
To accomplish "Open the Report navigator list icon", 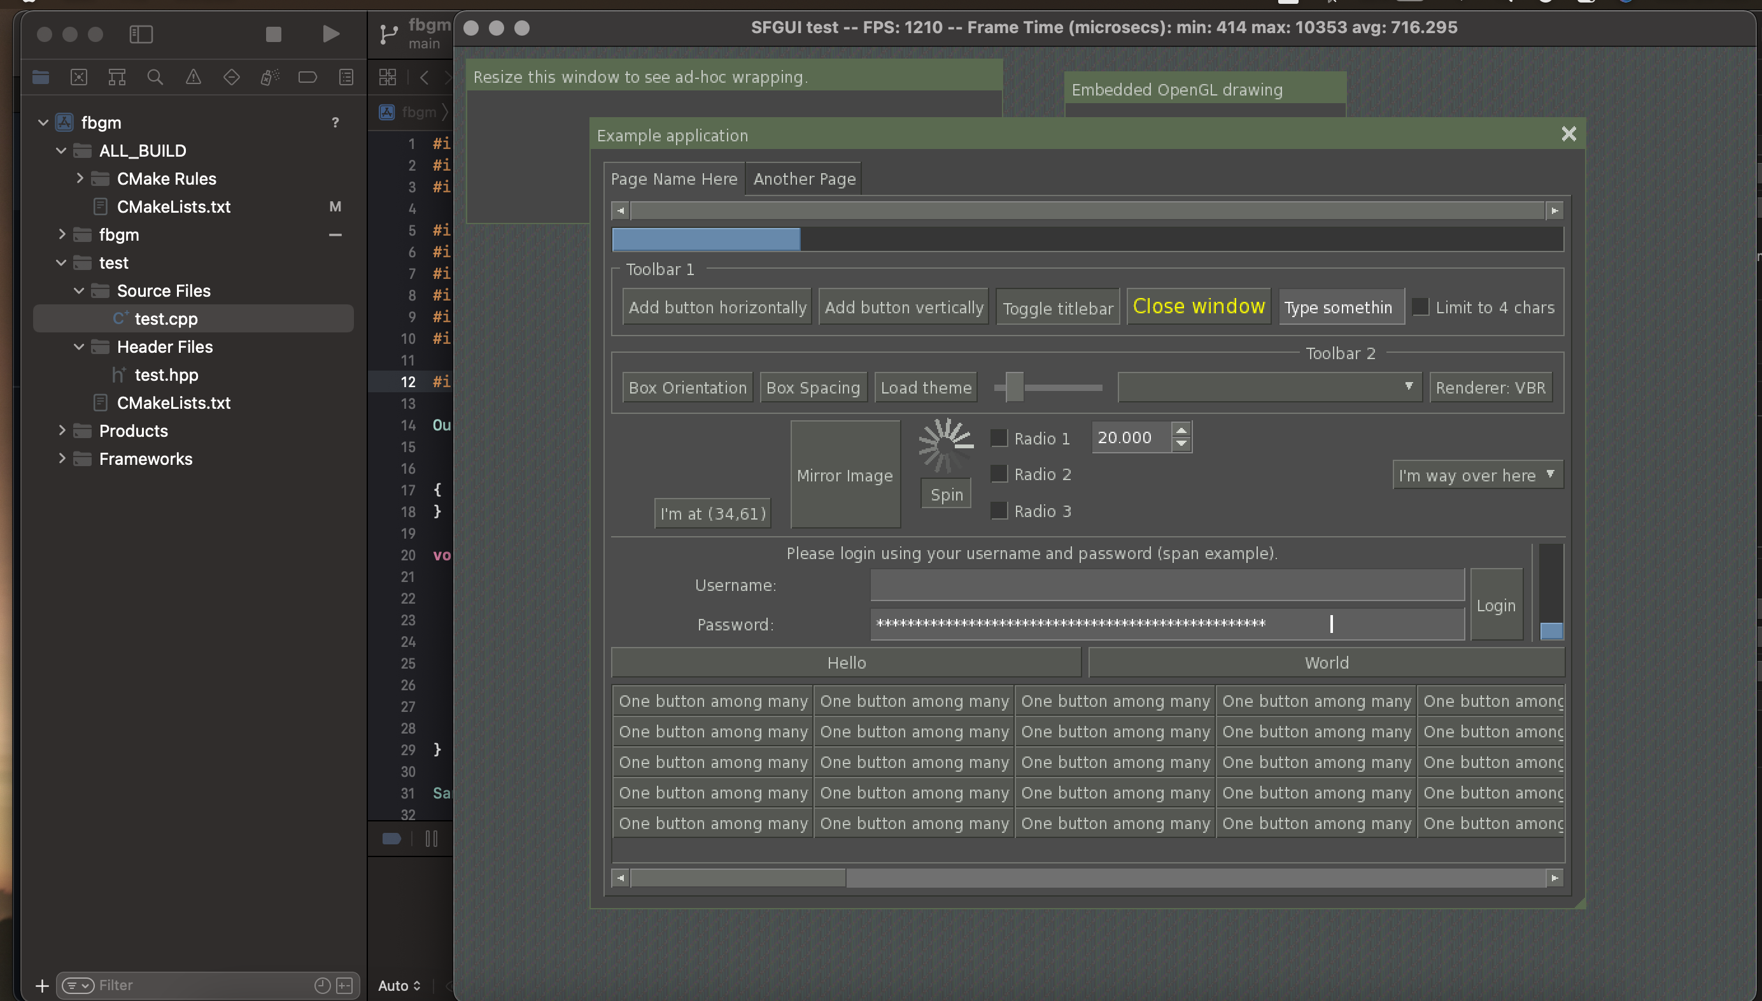I will coord(346,77).
